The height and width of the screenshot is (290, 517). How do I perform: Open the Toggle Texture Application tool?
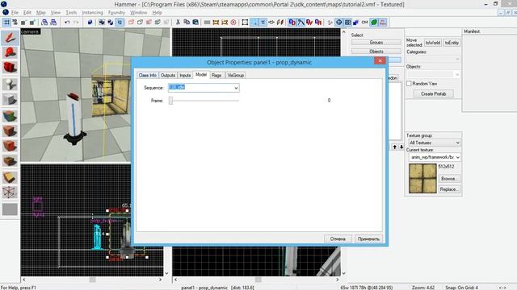tap(10, 116)
